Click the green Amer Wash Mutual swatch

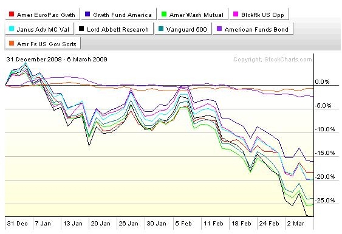tap(164, 14)
